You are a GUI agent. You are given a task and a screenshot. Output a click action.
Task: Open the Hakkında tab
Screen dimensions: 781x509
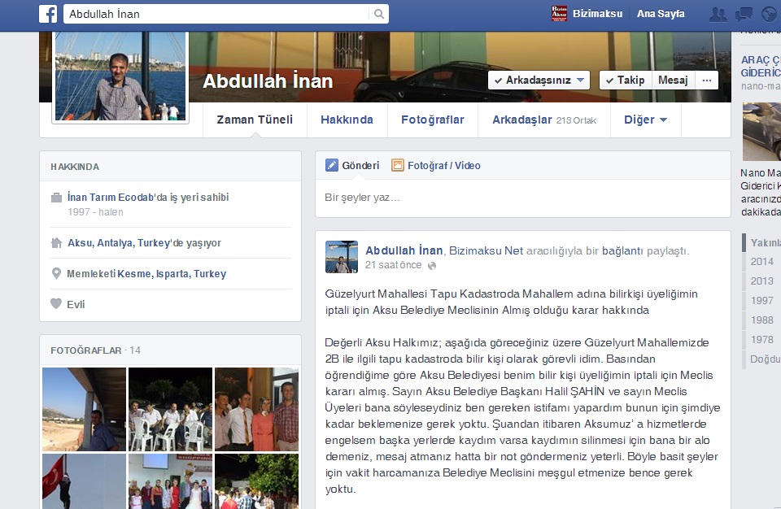[347, 120]
